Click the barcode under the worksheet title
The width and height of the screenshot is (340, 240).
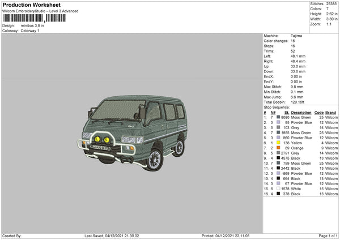click(x=34, y=18)
